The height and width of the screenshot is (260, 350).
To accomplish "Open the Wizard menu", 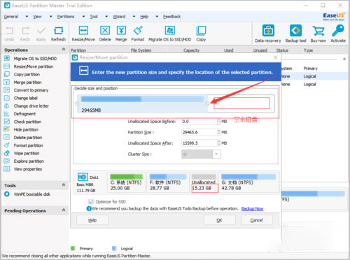I will click(119, 17).
